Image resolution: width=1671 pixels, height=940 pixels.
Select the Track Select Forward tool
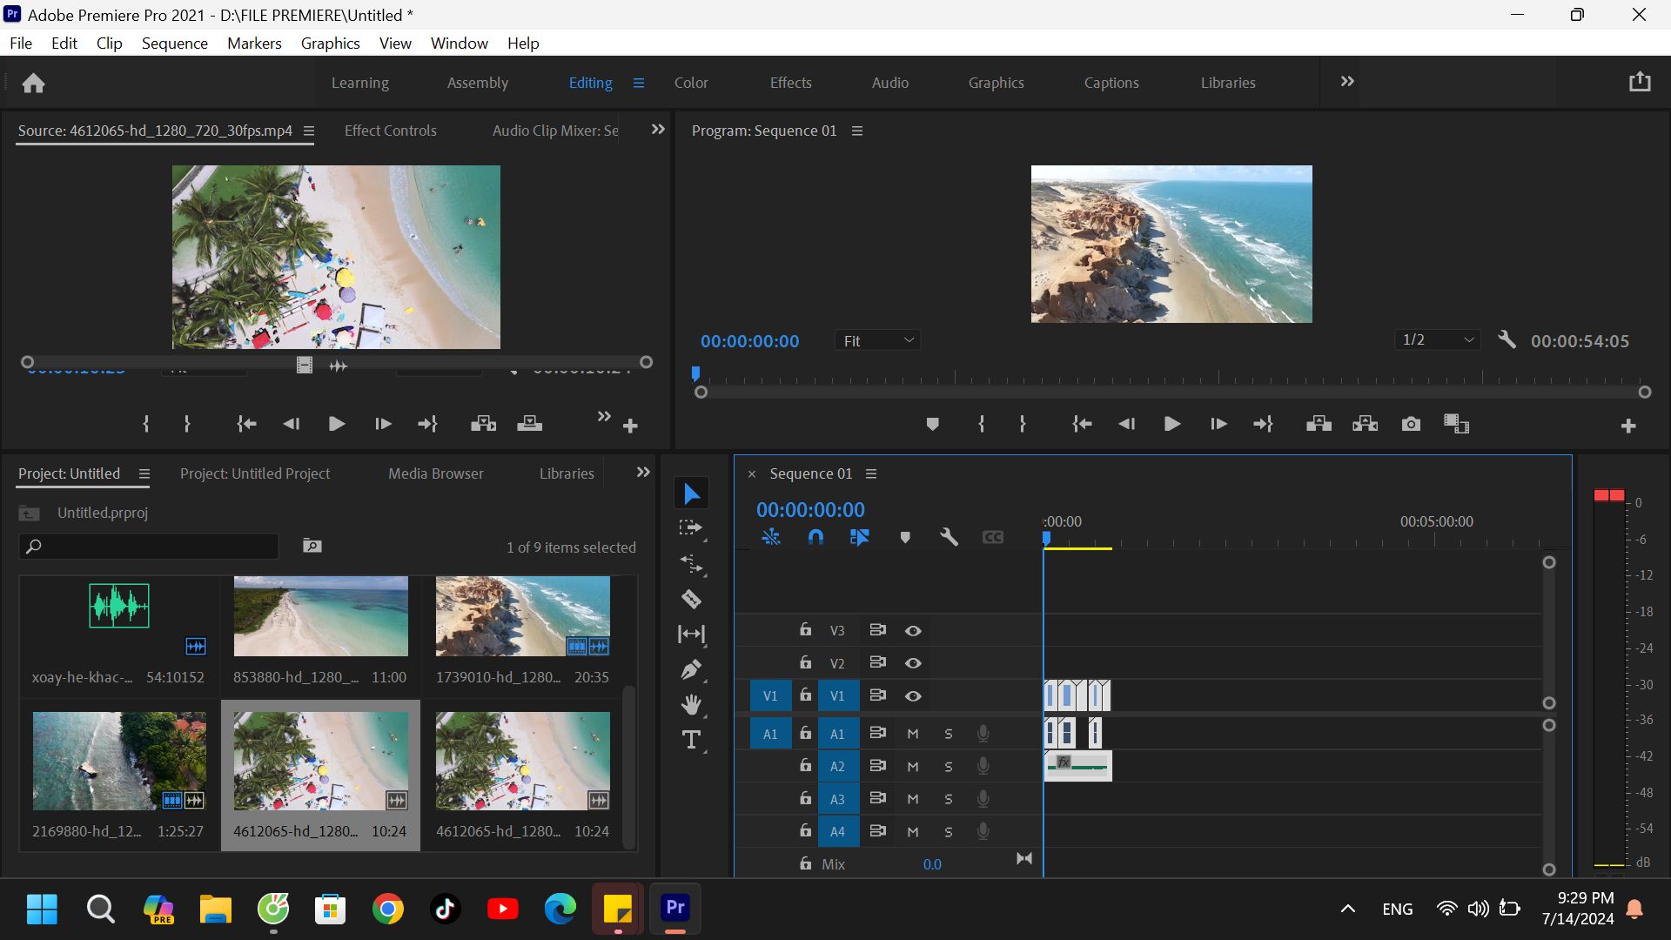tap(691, 528)
